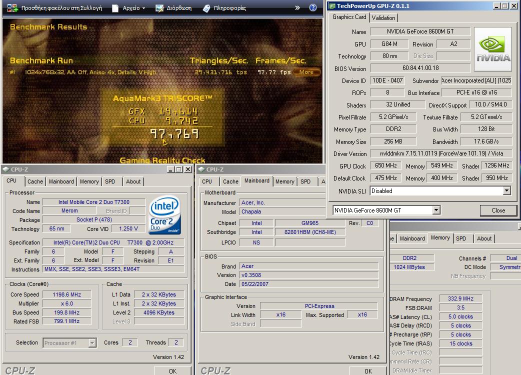
Task: Click the memory size 1024 MBytes value
Action: pos(411,267)
